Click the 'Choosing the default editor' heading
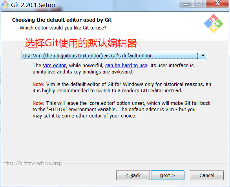 point(62,20)
